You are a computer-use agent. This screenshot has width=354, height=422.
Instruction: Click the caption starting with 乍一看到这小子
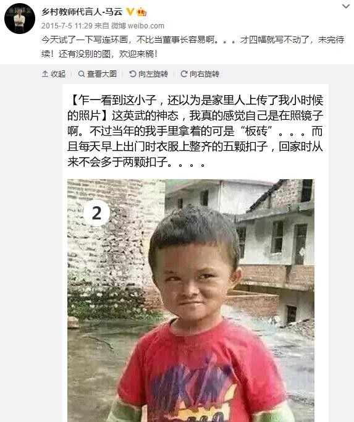click(x=195, y=131)
